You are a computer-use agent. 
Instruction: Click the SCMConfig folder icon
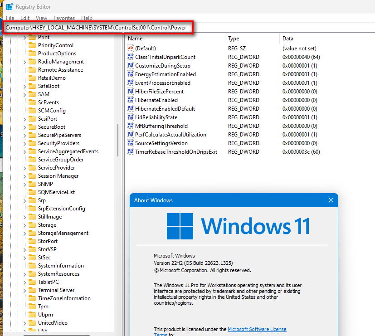point(32,111)
